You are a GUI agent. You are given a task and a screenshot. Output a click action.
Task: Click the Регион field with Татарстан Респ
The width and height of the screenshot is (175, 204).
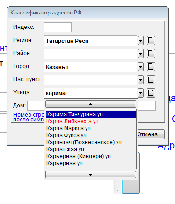click(90, 41)
